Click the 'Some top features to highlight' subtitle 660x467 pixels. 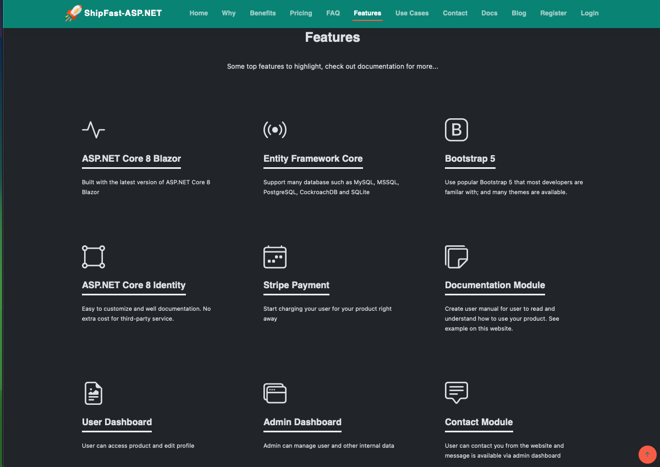tap(333, 67)
